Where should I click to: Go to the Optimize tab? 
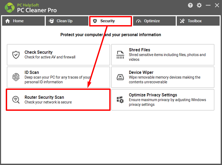click(x=154, y=21)
